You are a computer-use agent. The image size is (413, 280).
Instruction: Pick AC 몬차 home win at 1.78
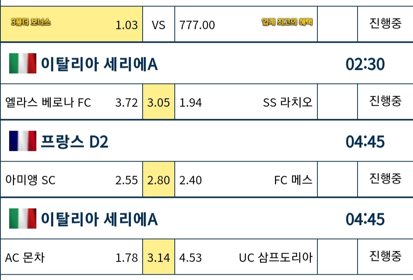[72, 257]
